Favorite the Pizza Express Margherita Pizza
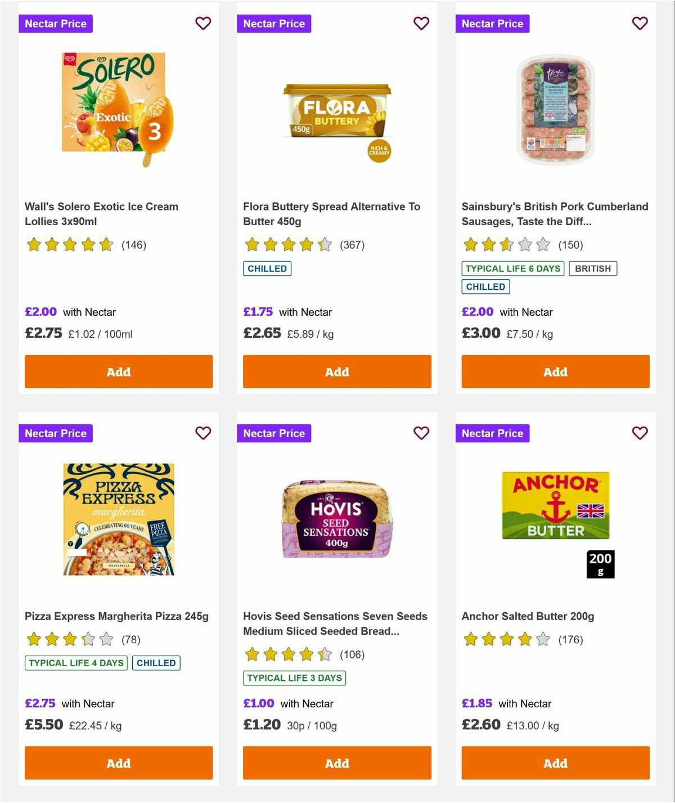The height and width of the screenshot is (803, 675). [x=202, y=433]
